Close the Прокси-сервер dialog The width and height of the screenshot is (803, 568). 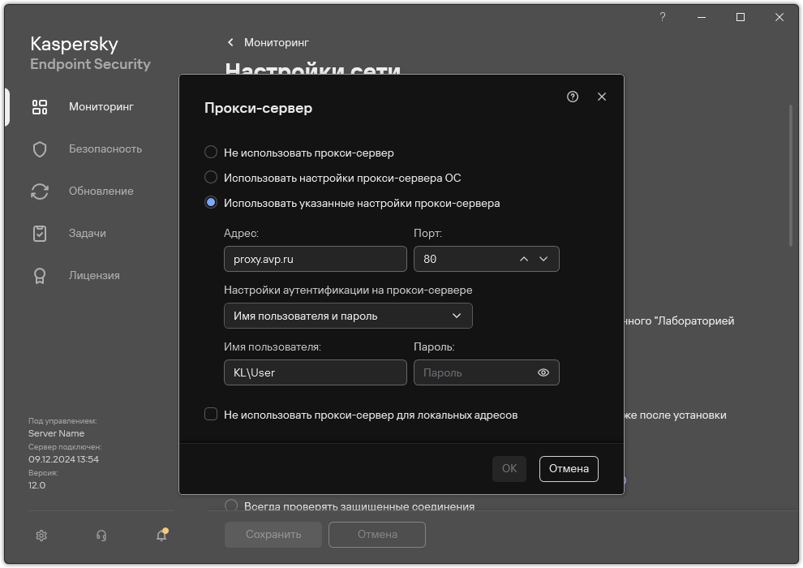point(602,97)
